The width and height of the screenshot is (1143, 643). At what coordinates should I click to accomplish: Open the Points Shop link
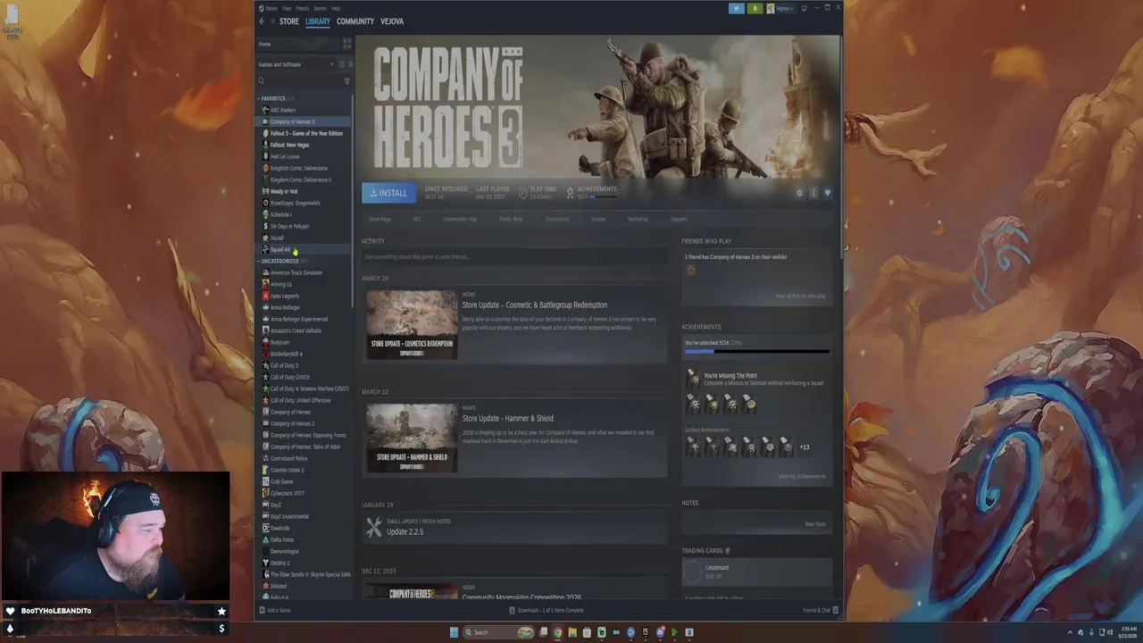point(511,219)
